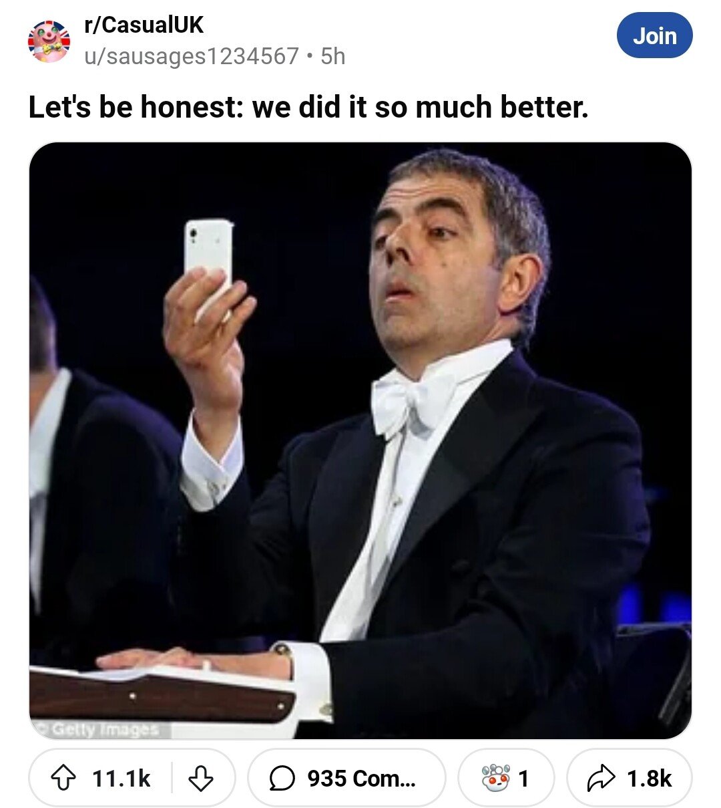Viewport: 721px width, 808px height.
Task: Tap the 11.1k vote count
Action: [122, 779]
